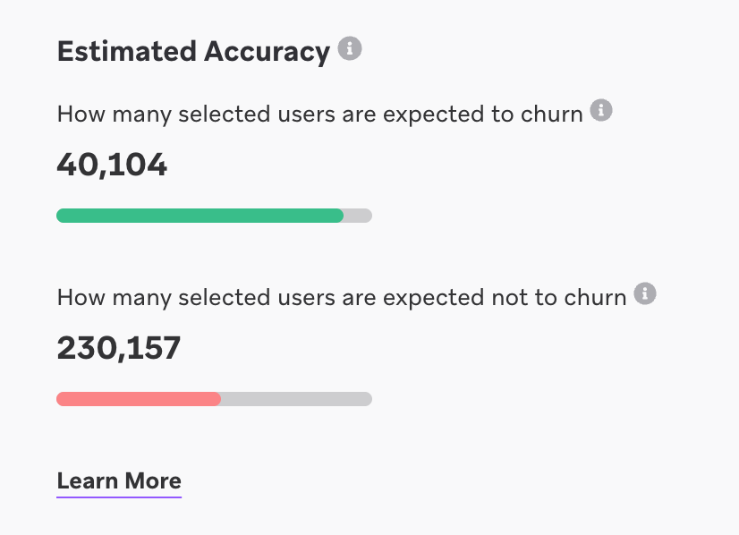Viewport: 739px width, 535px height.
Task: Click the 'expected to churn' question label
Action: click(320, 115)
